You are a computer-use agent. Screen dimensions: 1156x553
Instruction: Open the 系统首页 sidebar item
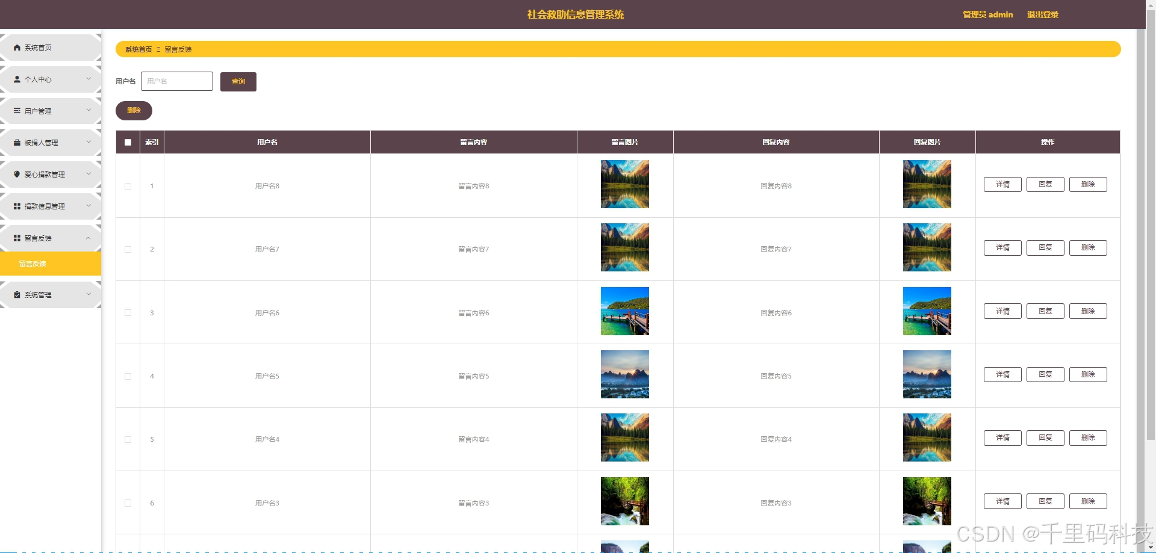coord(51,48)
